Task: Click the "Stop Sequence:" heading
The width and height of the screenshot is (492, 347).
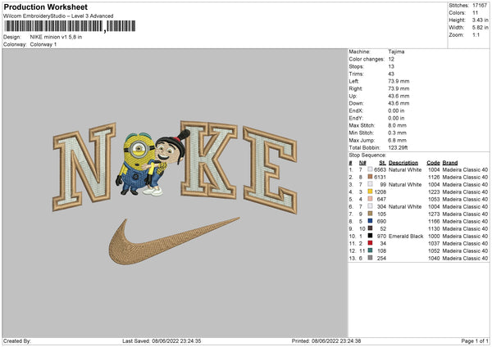Action: (367, 155)
